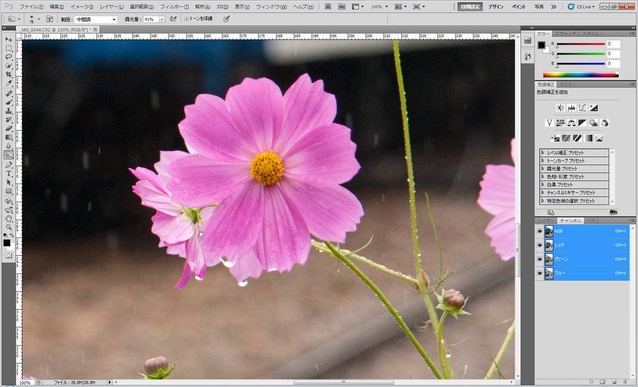
Task: Toggle Quick Mask mode icon
Action: coord(9,256)
